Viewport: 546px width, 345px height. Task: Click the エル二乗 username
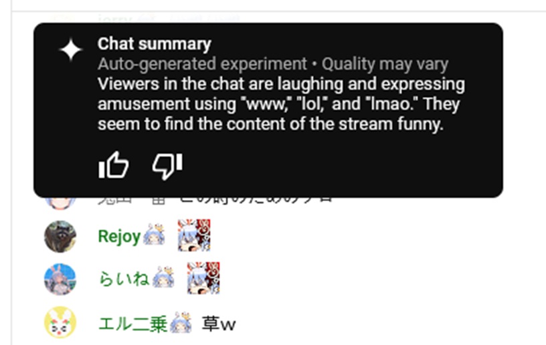pyautogui.click(x=133, y=324)
